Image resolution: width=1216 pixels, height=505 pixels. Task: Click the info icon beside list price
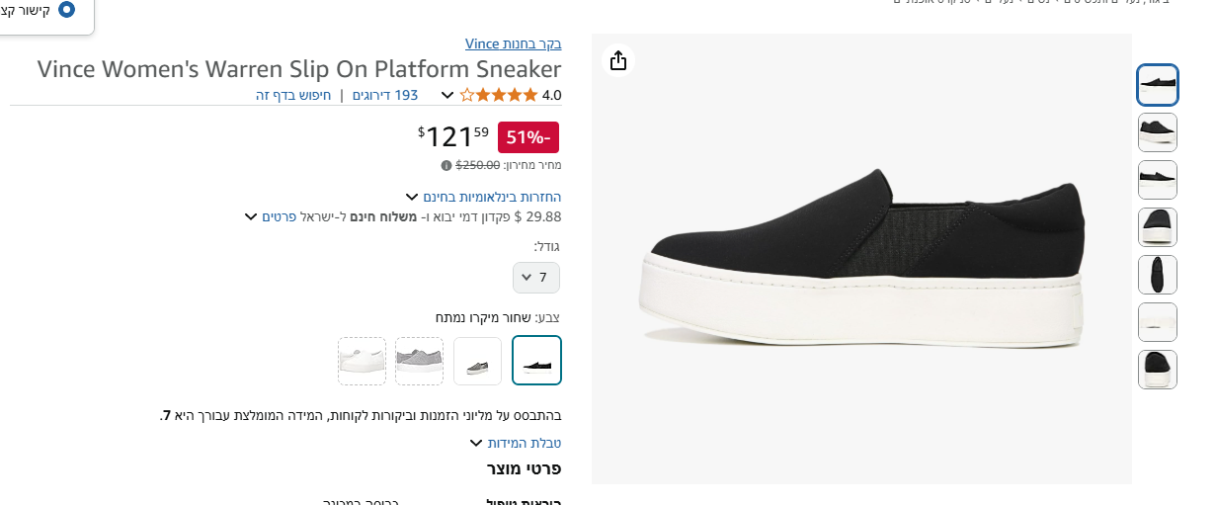pyautogui.click(x=446, y=165)
